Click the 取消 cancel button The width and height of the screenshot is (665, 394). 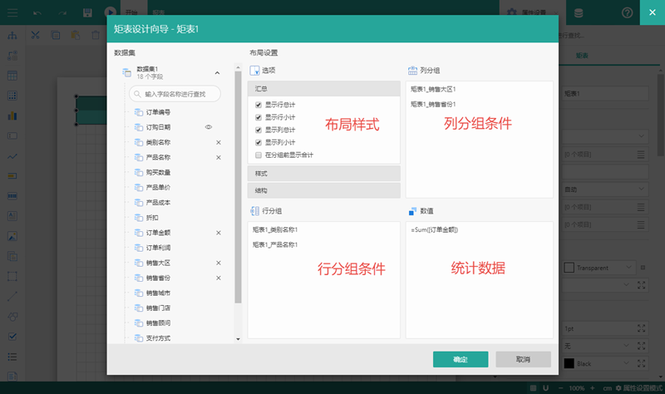[x=523, y=359]
